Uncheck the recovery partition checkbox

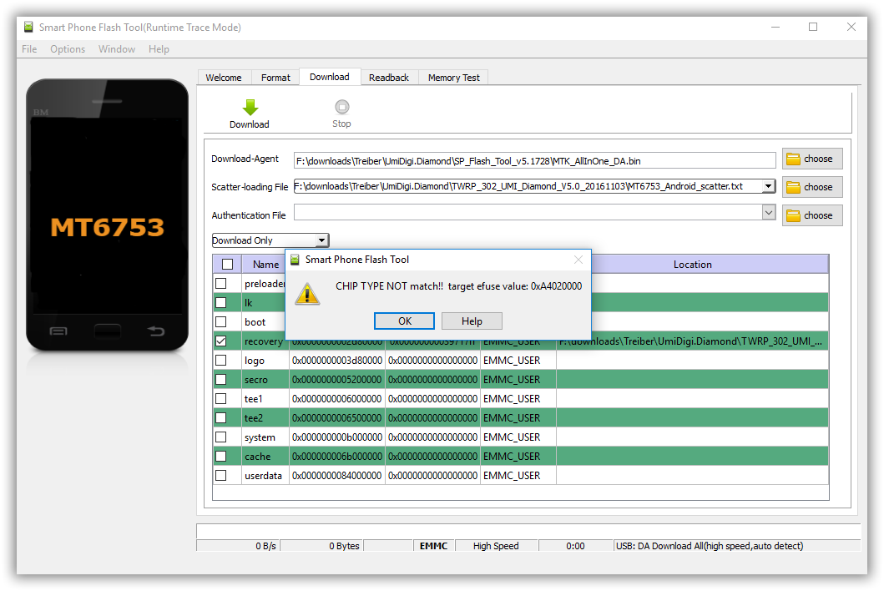pos(221,341)
